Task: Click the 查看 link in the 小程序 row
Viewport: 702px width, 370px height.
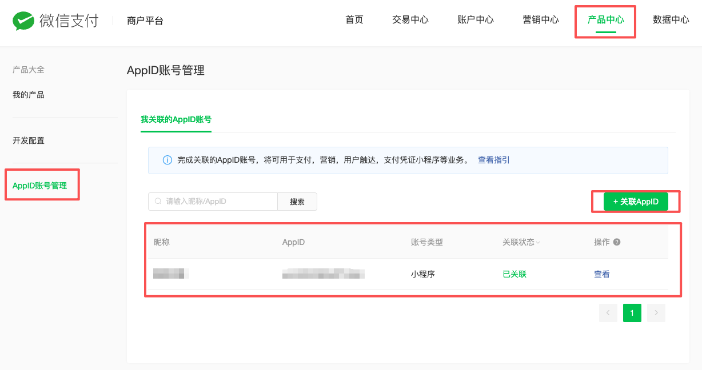Action: (x=602, y=274)
